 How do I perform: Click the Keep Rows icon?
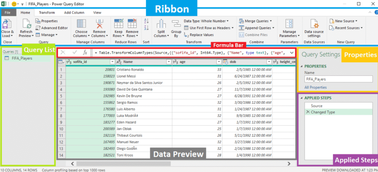(x=118, y=24)
